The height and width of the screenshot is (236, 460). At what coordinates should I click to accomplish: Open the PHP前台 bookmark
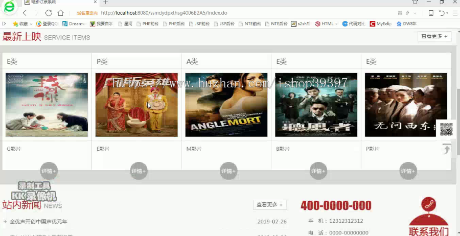point(148,23)
